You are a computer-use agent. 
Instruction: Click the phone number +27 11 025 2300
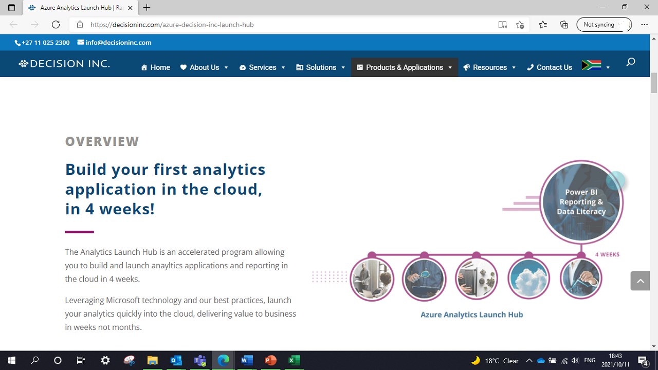pyautogui.click(x=42, y=43)
